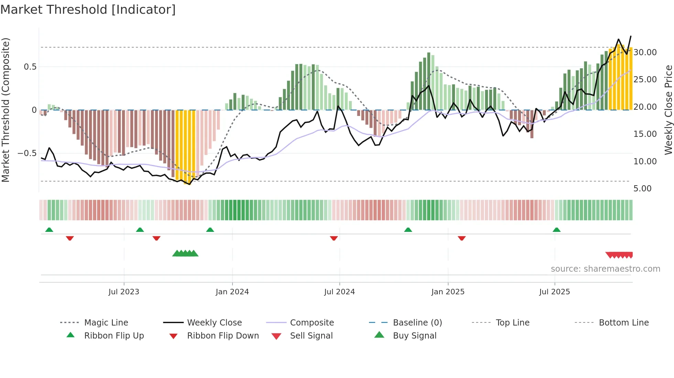Click the Buy Signal legend triangle icon
This screenshot has width=674, height=378.
pos(379,335)
